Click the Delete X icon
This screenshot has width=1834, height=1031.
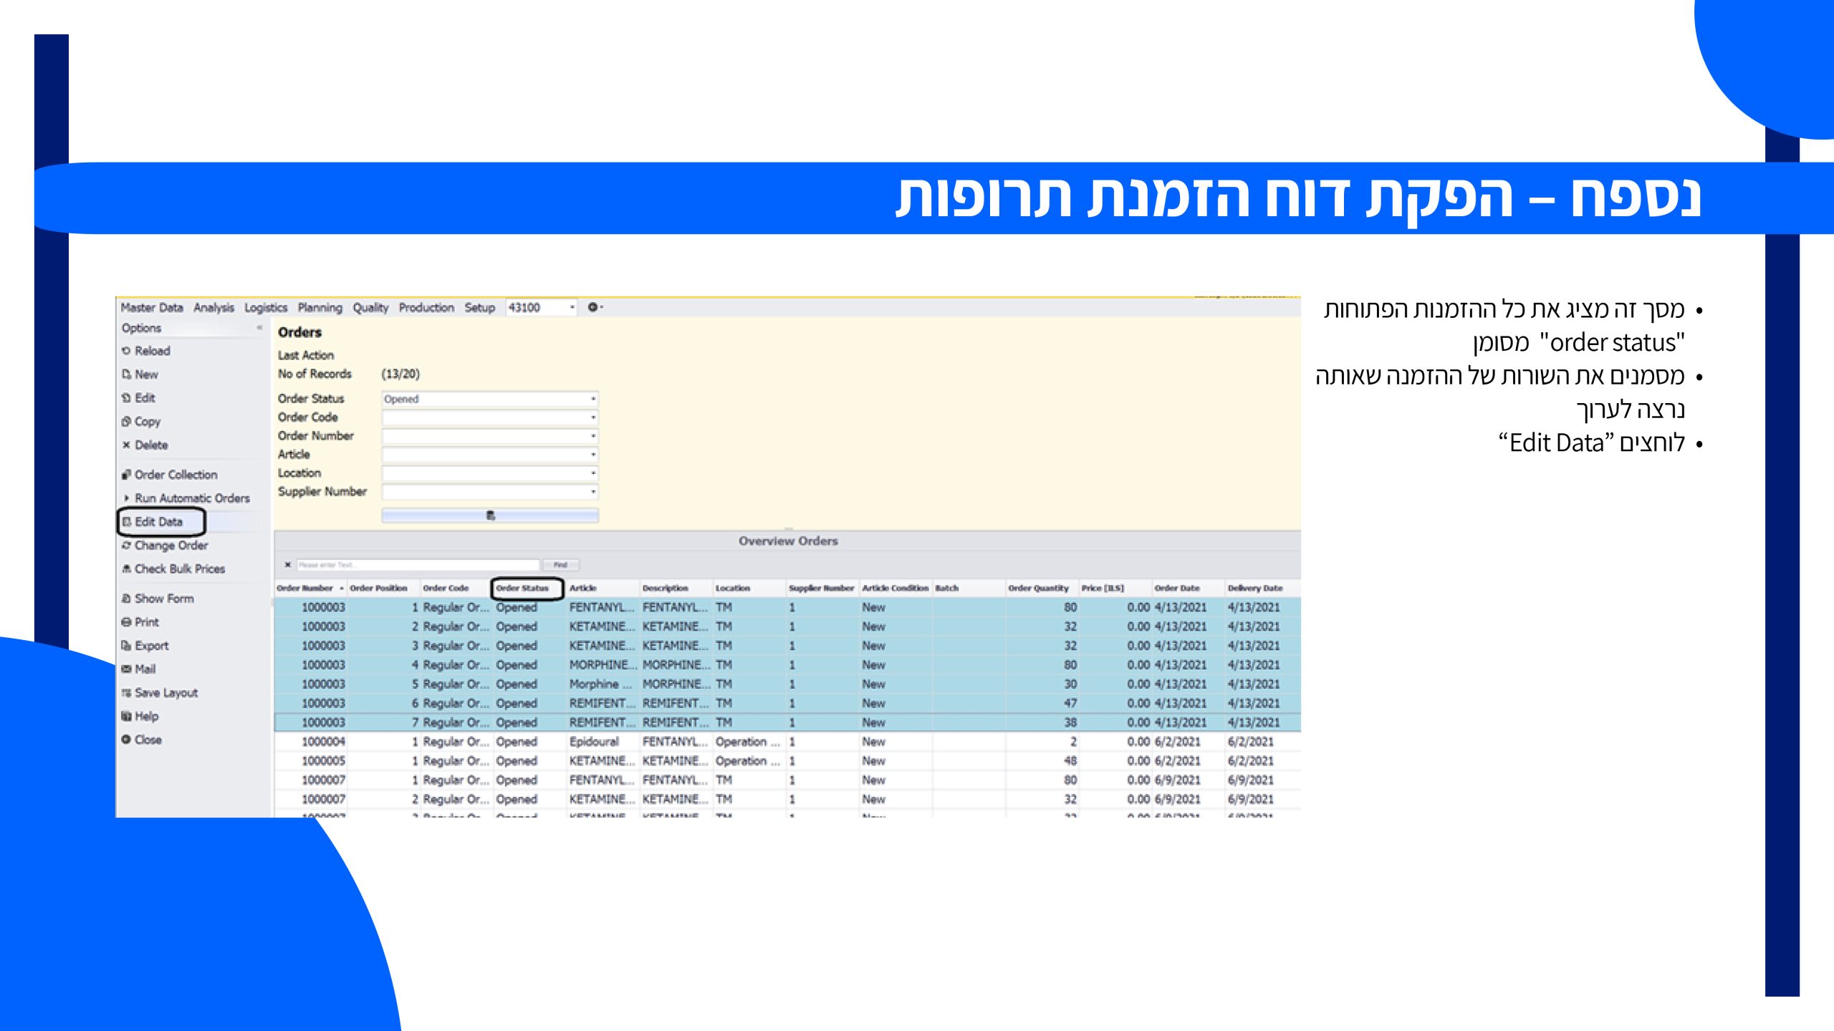pos(126,445)
